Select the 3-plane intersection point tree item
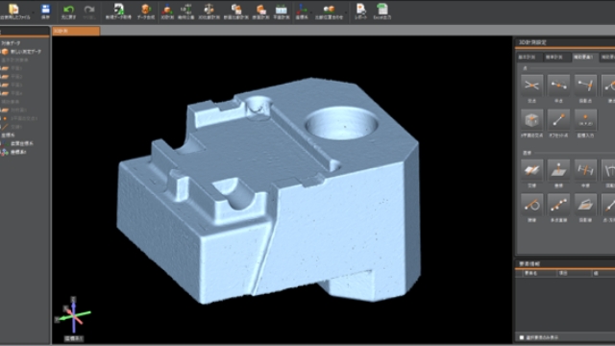This screenshot has height=346, width=615. pyautogui.click(x=19, y=118)
